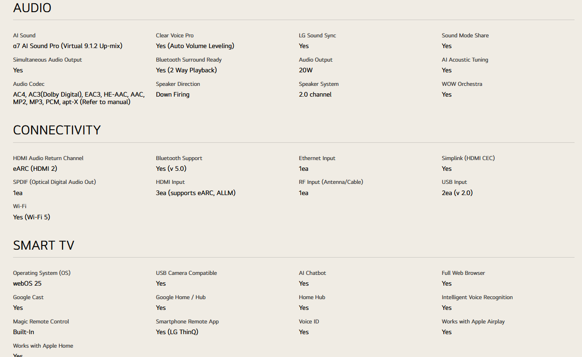Click the AI Sound spec label
This screenshot has width=582, height=357.
click(x=24, y=35)
